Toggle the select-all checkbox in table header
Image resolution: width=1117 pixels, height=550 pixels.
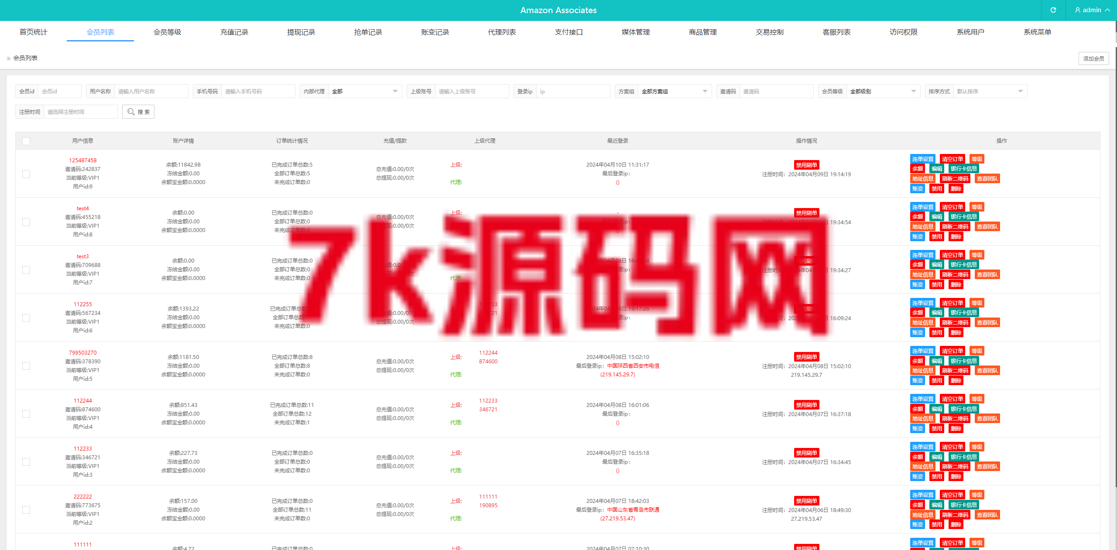point(26,141)
